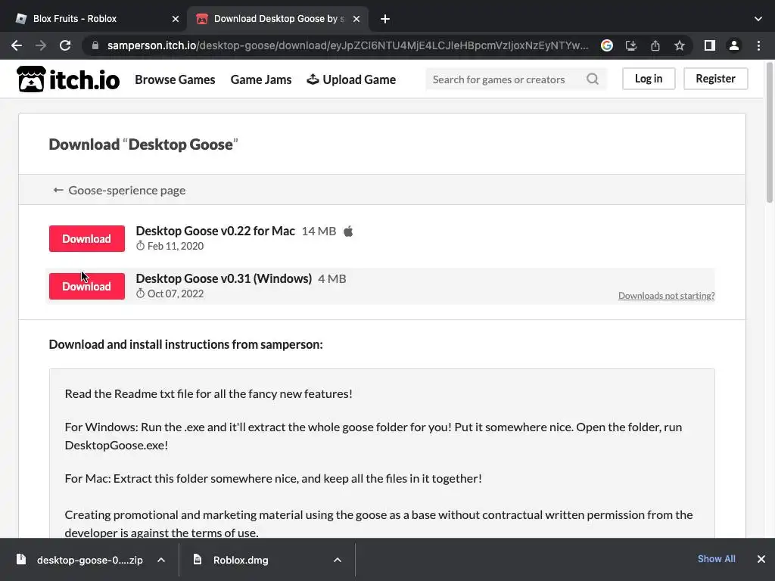
Task: Click the share icon in address bar
Action: 655,45
